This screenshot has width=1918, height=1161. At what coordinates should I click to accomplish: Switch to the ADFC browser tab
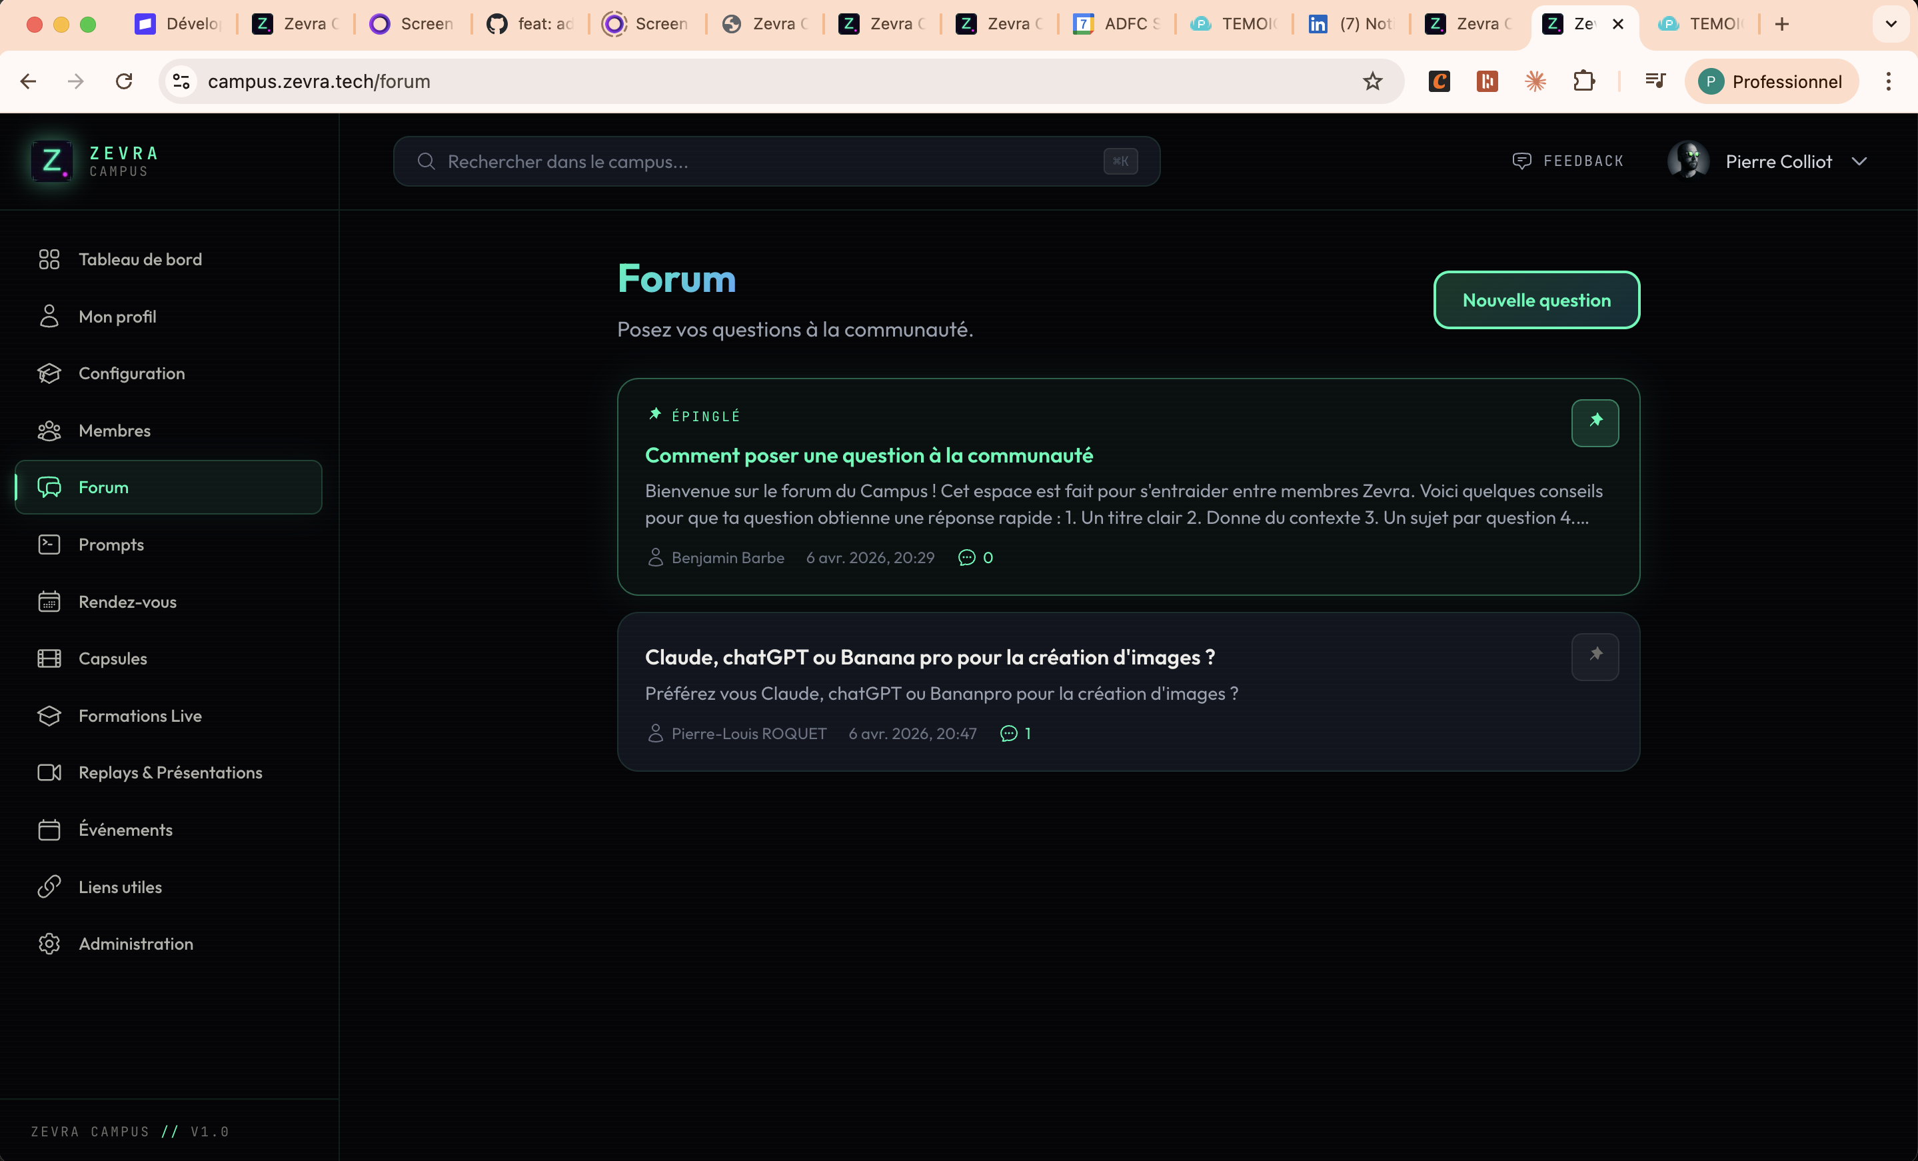pyautogui.click(x=1117, y=24)
